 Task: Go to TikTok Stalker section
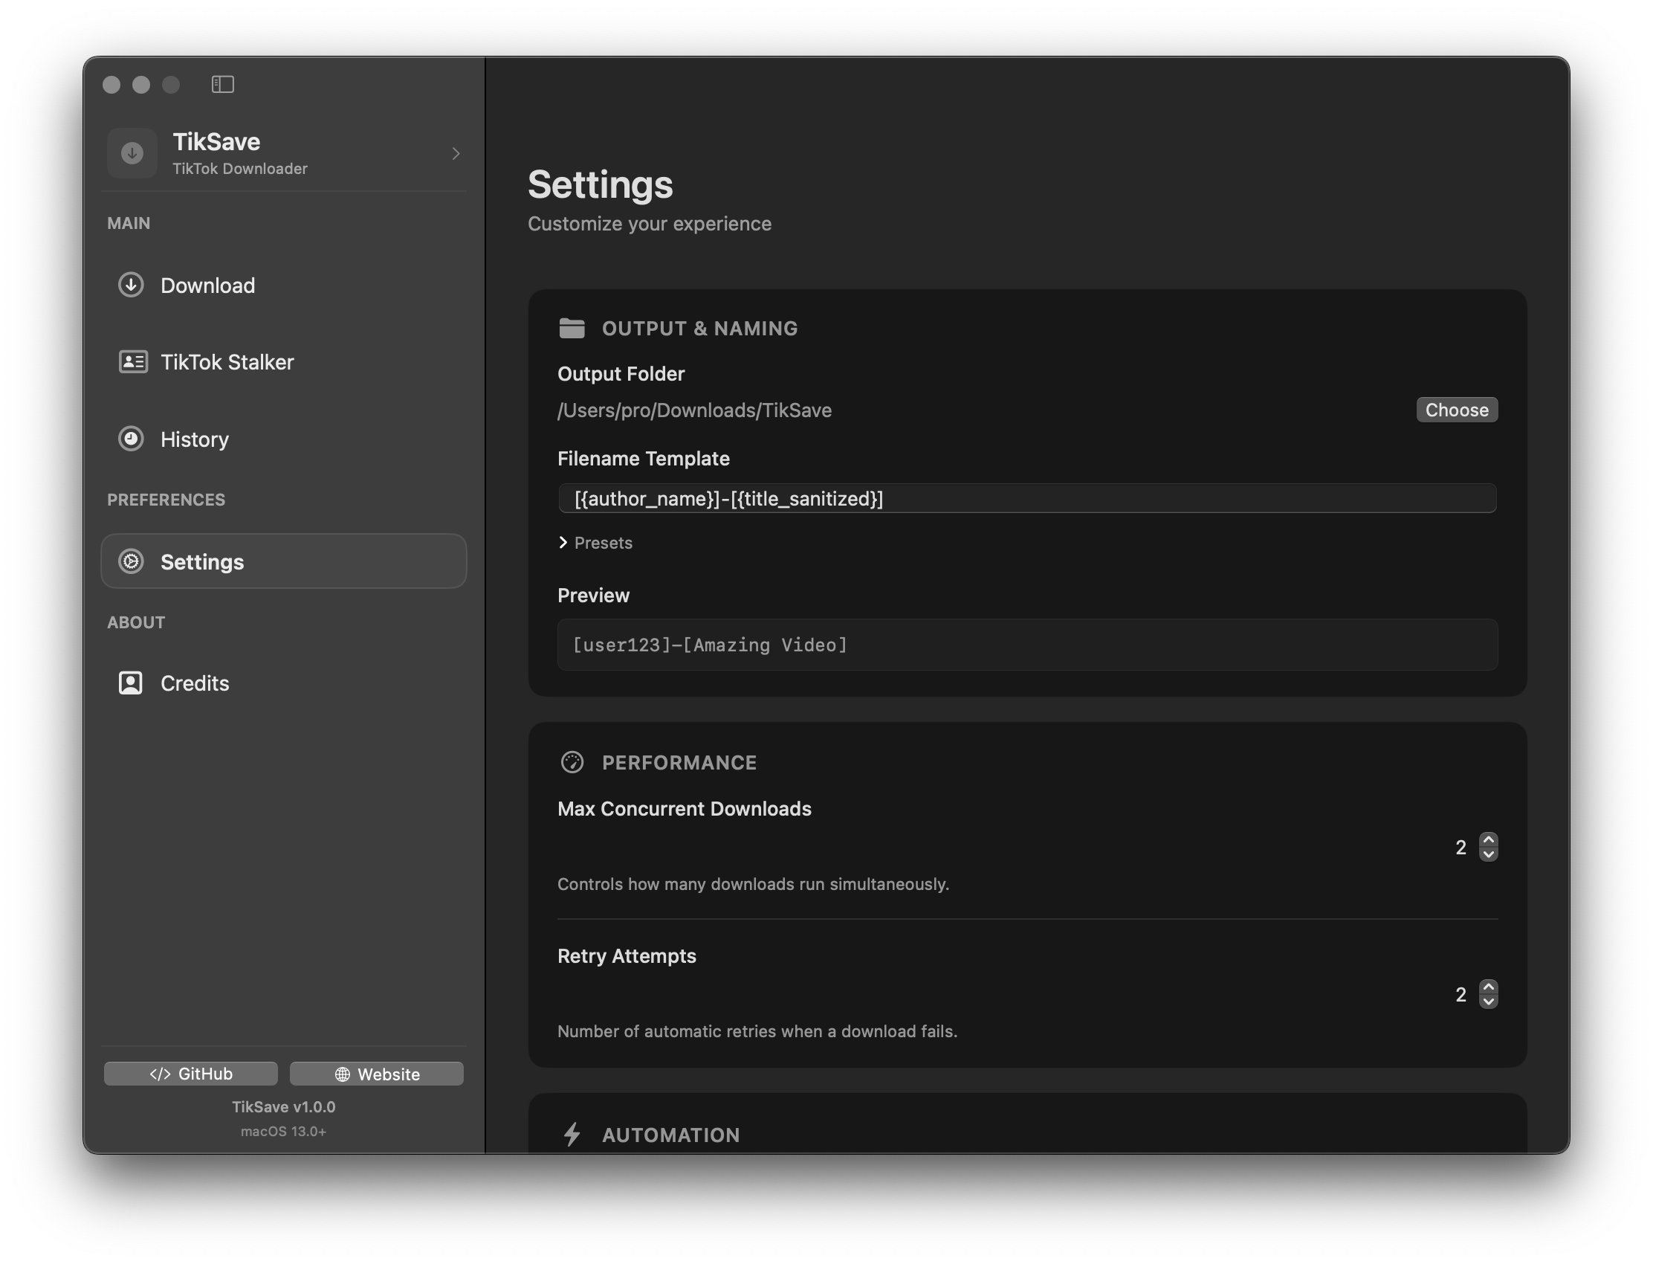click(227, 362)
